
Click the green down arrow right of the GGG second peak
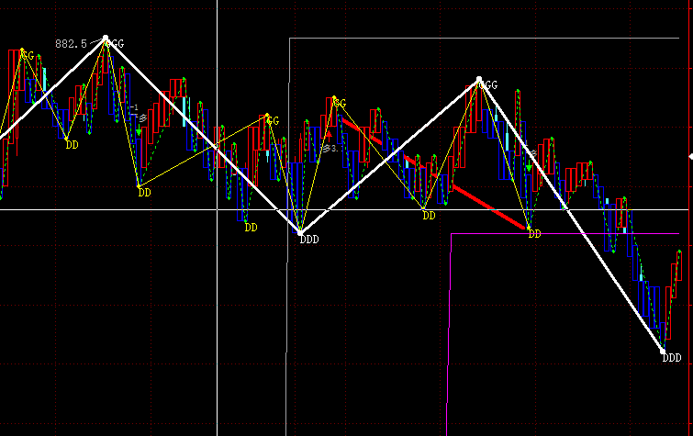coord(529,167)
